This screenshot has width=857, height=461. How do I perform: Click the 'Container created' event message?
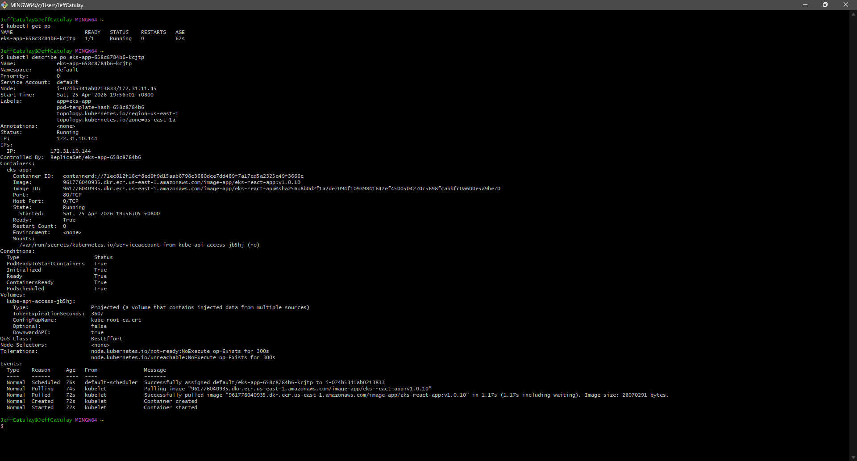pos(171,401)
